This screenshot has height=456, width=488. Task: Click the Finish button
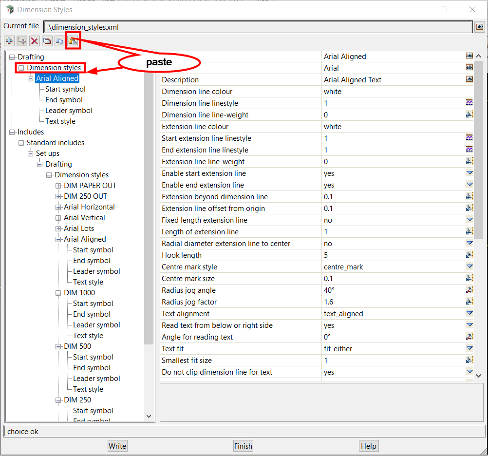pos(243,446)
